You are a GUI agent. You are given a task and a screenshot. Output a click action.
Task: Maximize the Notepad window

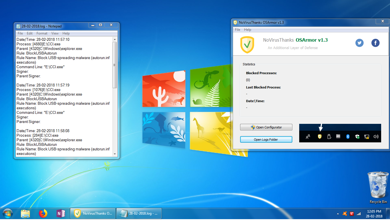100,25
